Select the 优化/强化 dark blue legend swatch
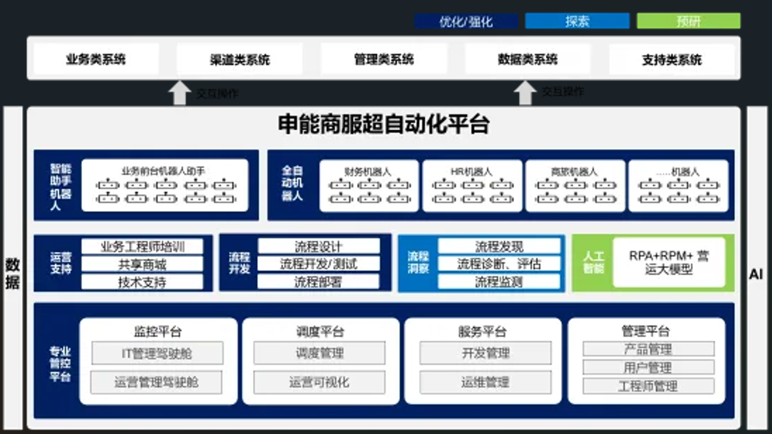 point(466,21)
